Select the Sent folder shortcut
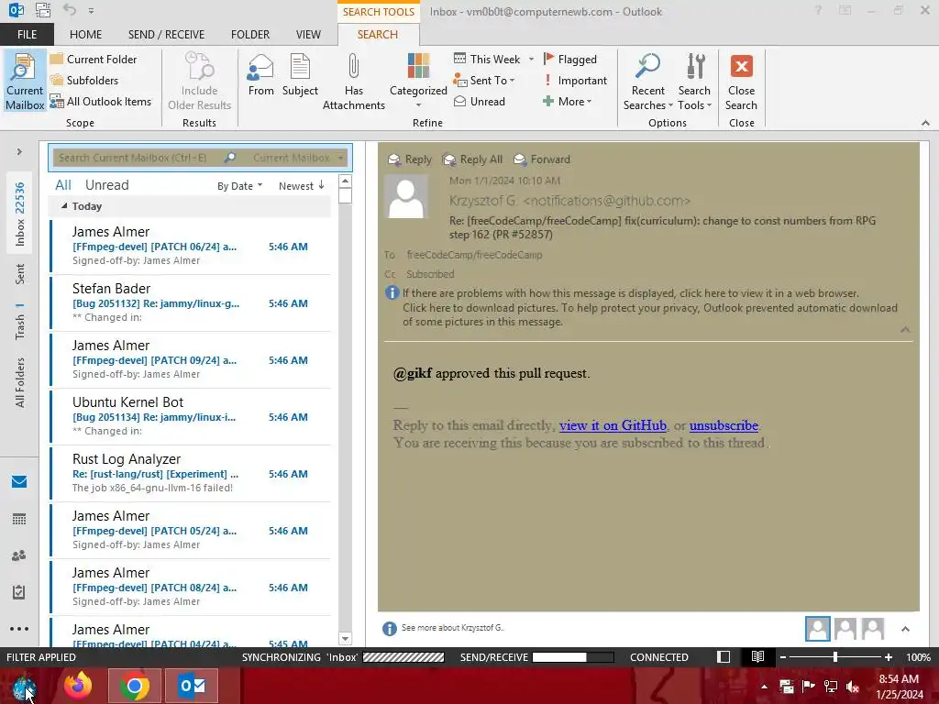 point(20,273)
